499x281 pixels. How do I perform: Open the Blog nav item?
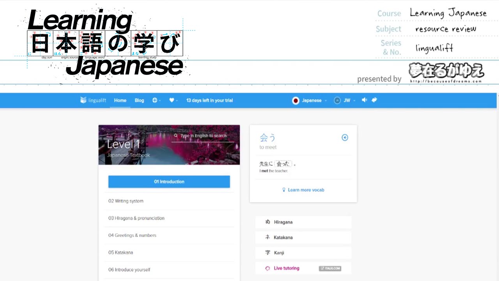click(139, 100)
